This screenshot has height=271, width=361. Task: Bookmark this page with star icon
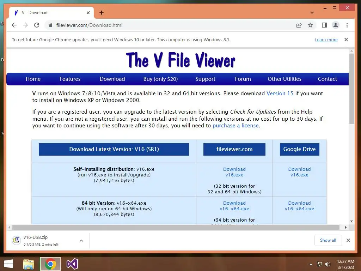tap(310, 25)
